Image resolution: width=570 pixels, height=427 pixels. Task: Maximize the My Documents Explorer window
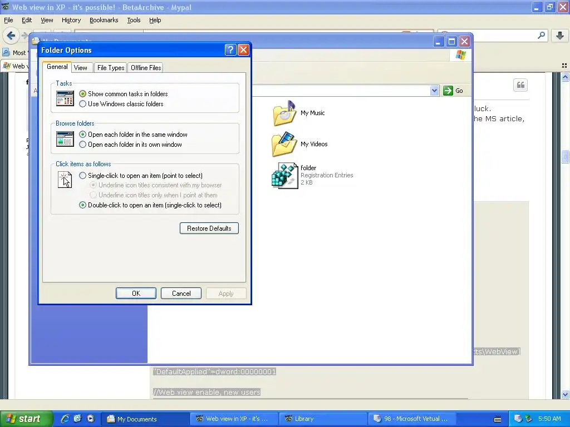pyautogui.click(x=451, y=41)
